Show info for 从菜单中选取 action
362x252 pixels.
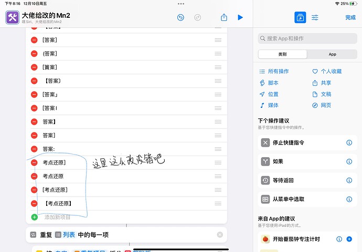(349, 199)
